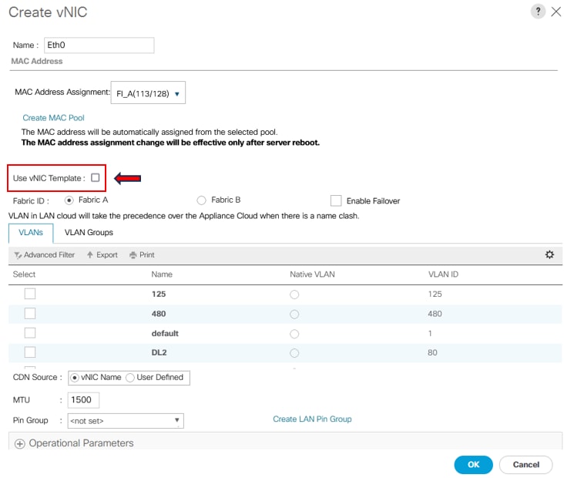
Task: Open the Pin Group dropdown
Action: click(126, 421)
